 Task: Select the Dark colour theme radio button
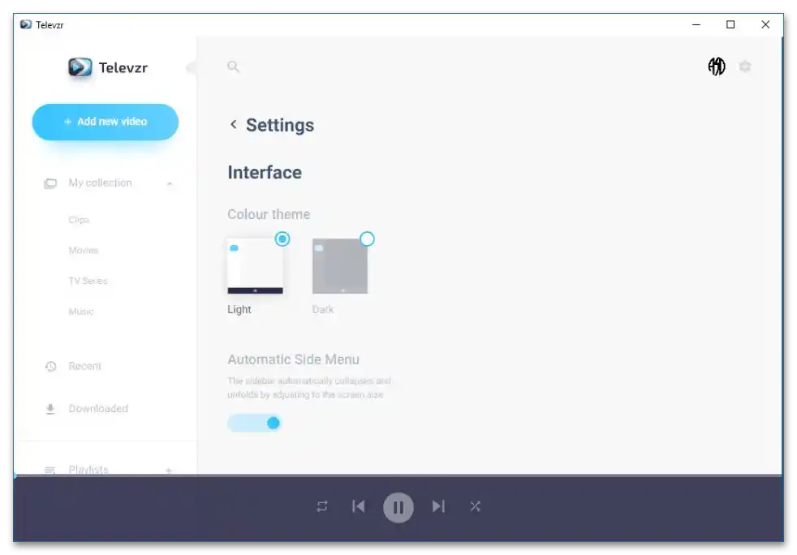(x=367, y=239)
